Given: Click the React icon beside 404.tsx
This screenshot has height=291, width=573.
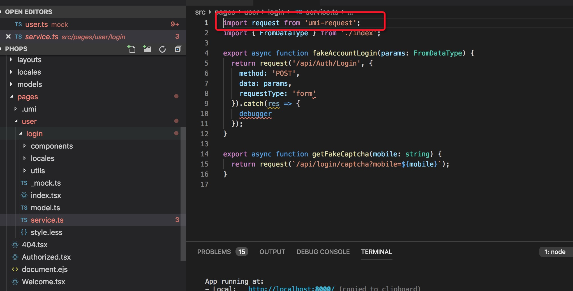Looking at the screenshot, I should tap(15, 245).
